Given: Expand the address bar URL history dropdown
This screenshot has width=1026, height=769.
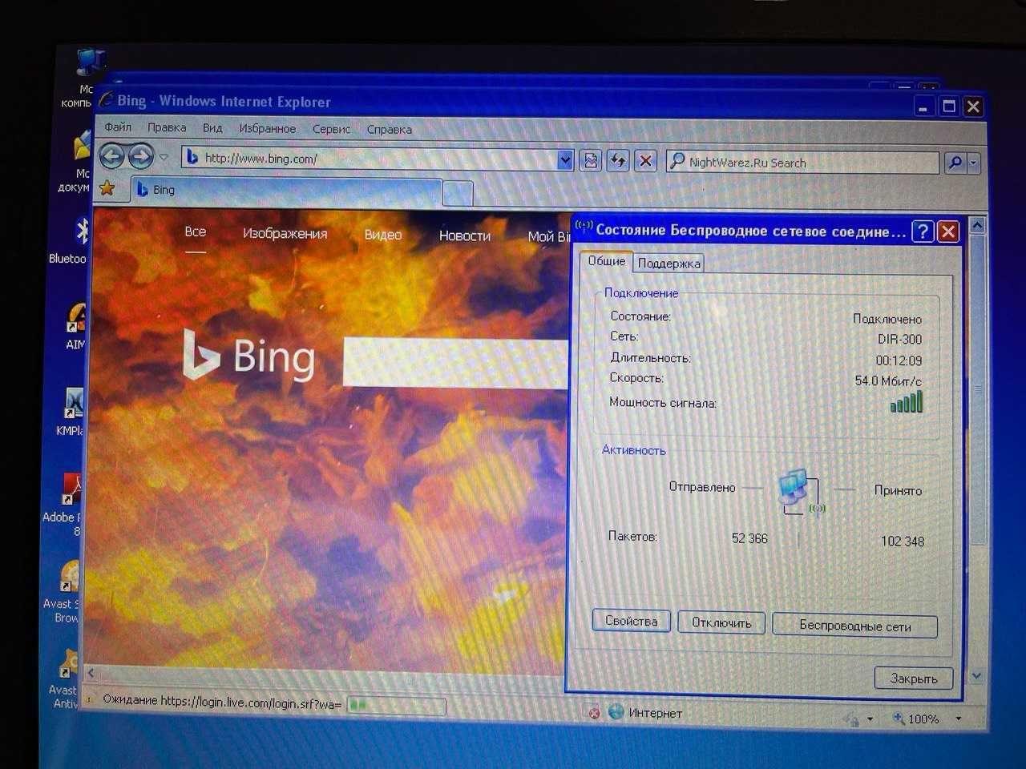Looking at the screenshot, I should pyautogui.click(x=565, y=160).
